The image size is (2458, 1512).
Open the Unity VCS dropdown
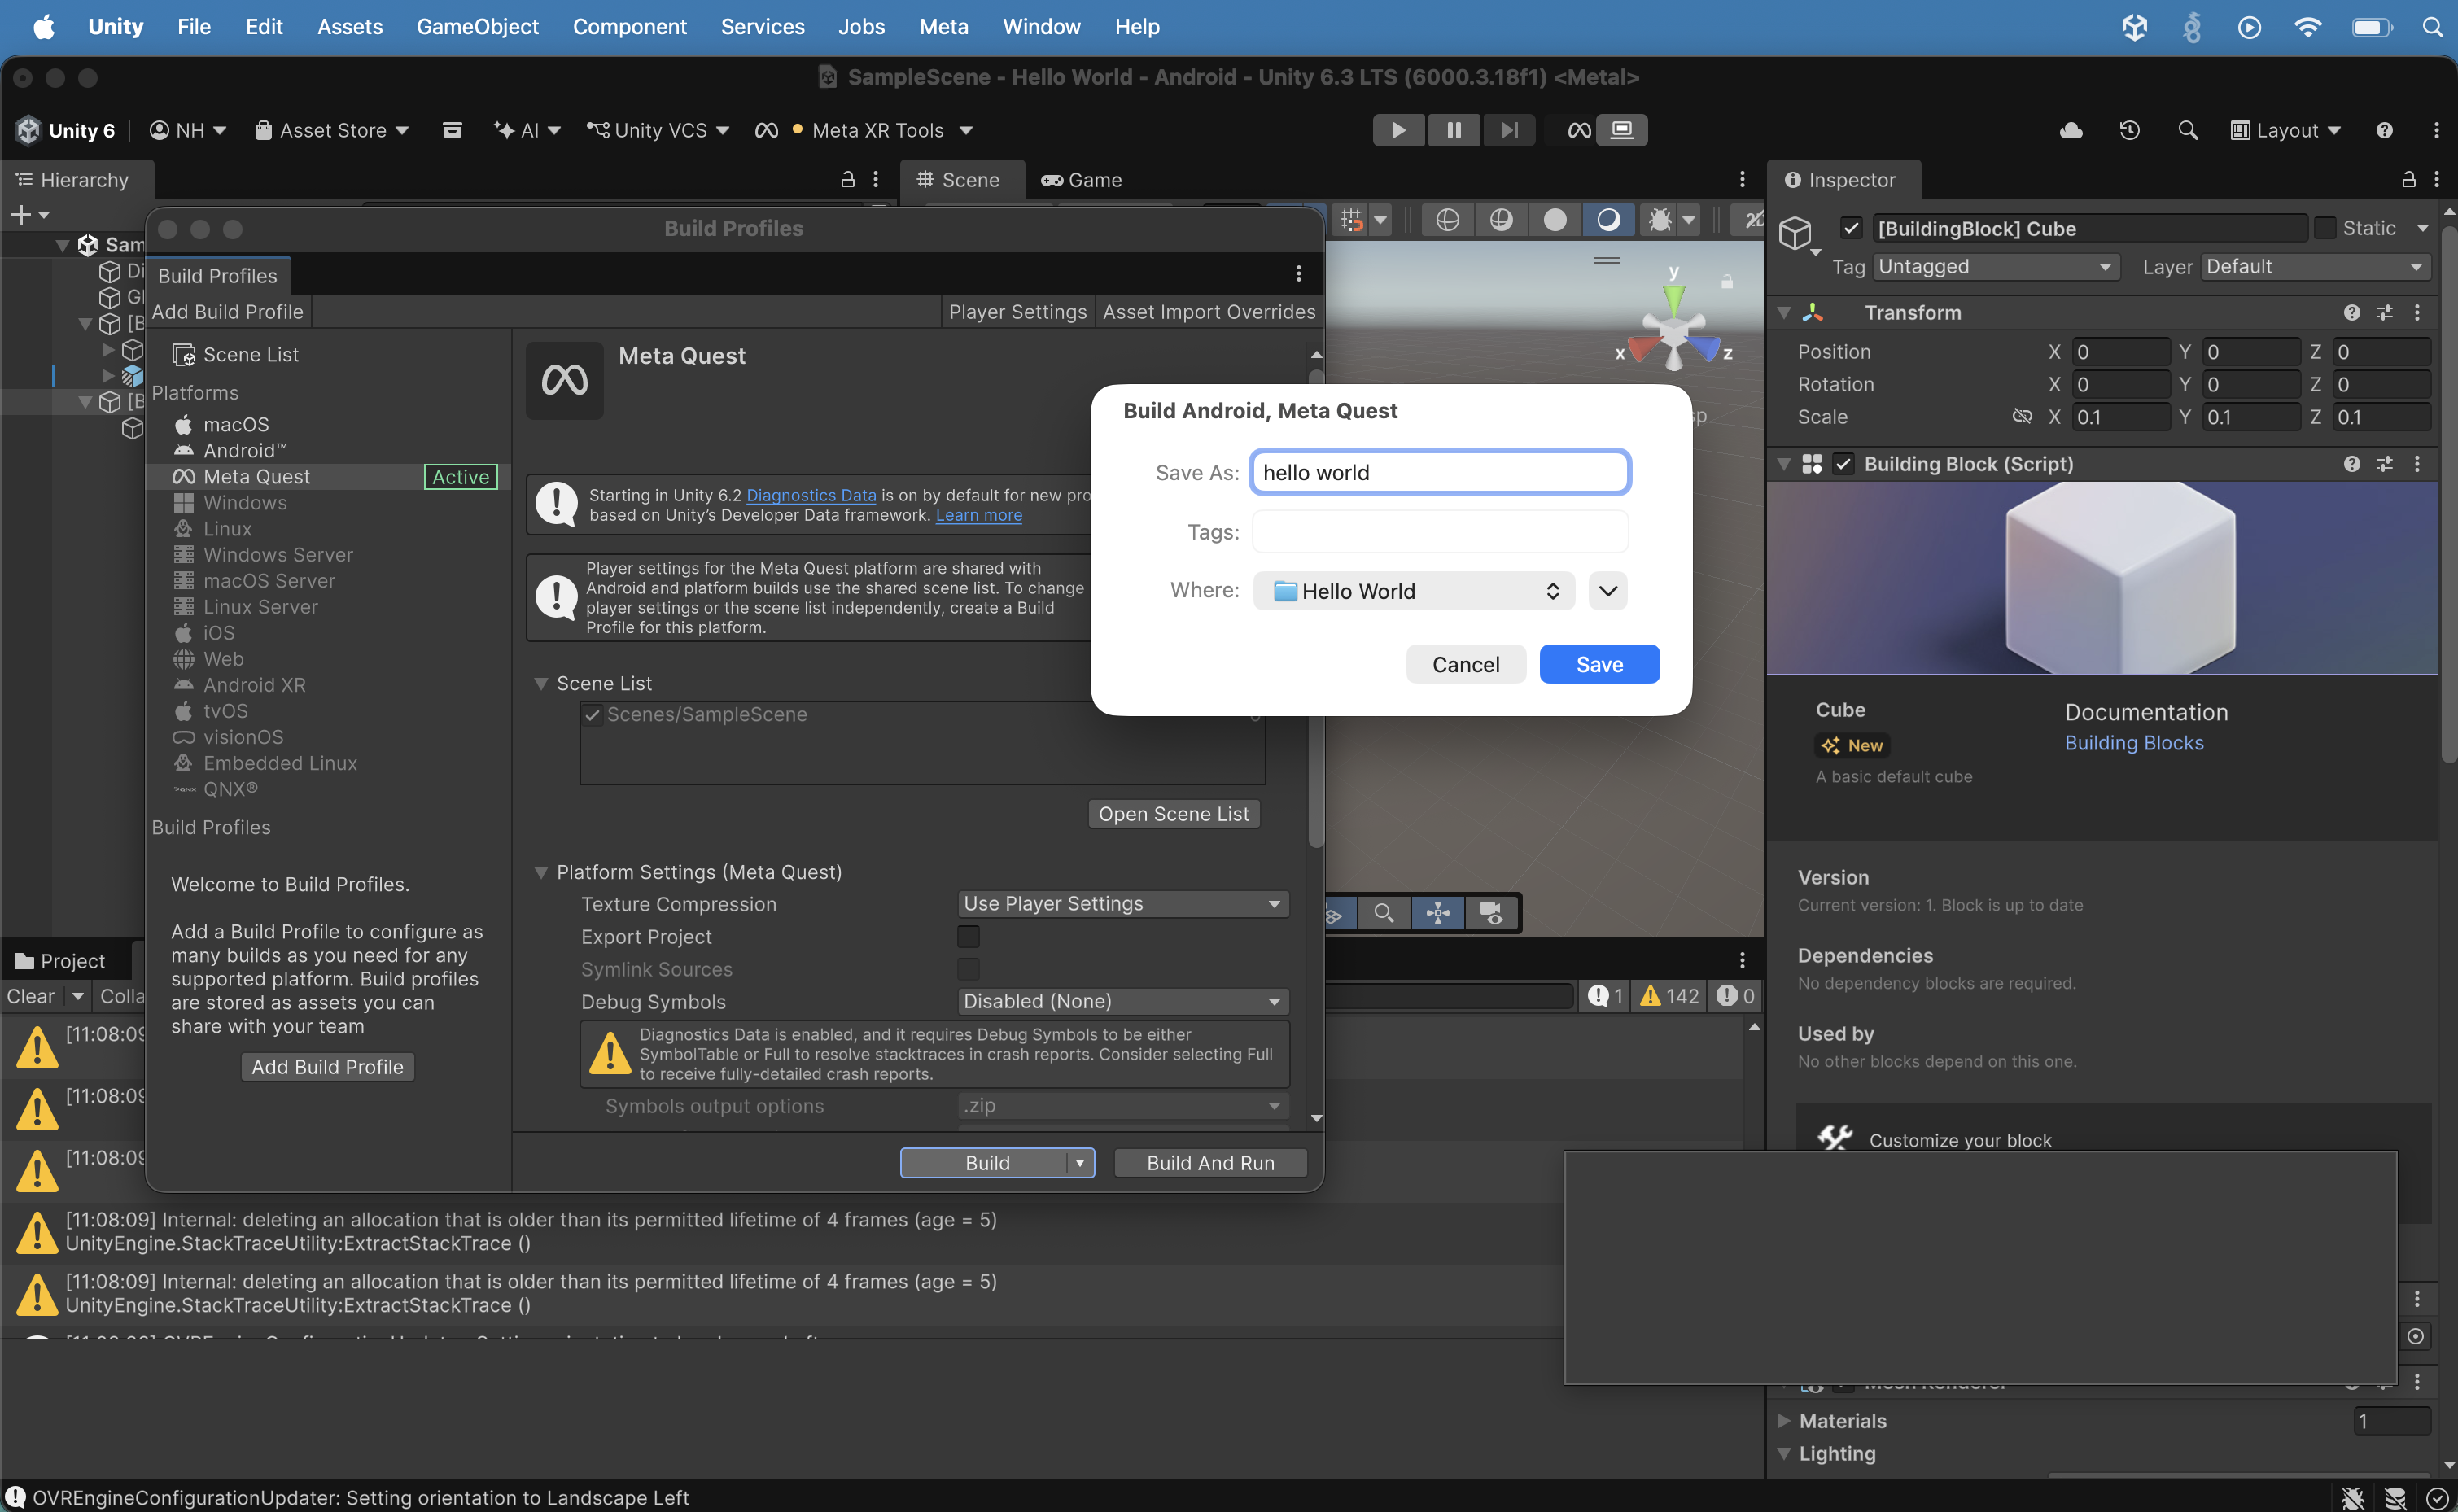[658, 130]
